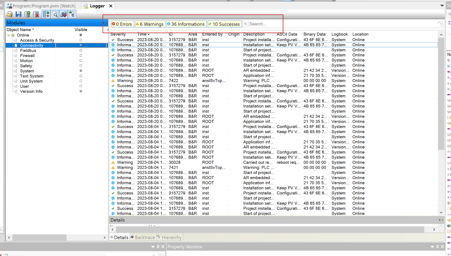The height and width of the screenshot is (256, 451).
Task: Pin the Property Window panel
Action: [437, 247]
